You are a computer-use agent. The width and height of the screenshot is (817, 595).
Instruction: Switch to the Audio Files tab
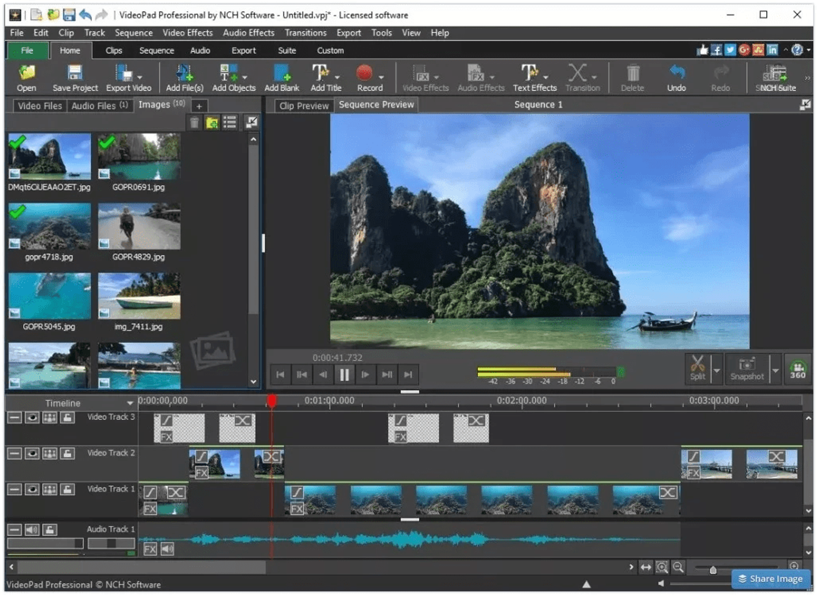(x=95, y=106)
